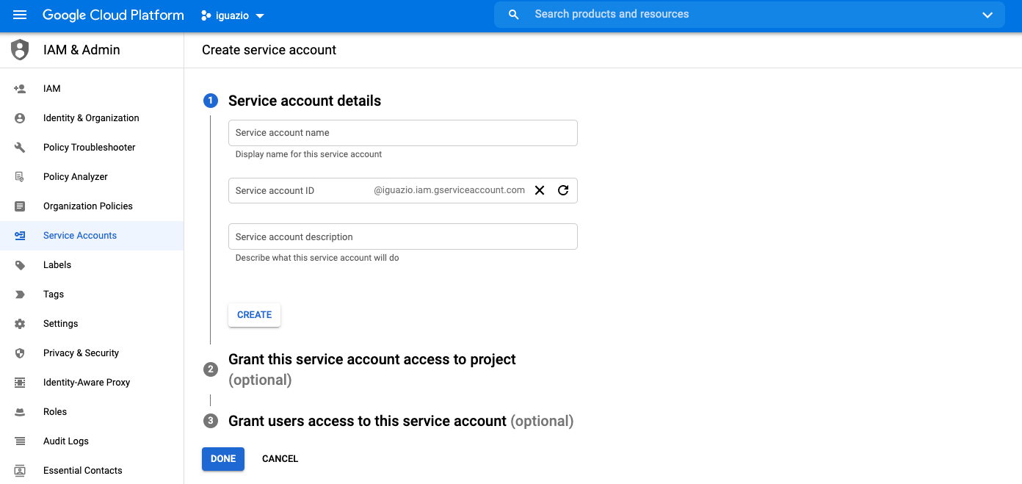
Task: View Audit Logs from sidebar
Action: pyautogui.click(x=92, y=441)
